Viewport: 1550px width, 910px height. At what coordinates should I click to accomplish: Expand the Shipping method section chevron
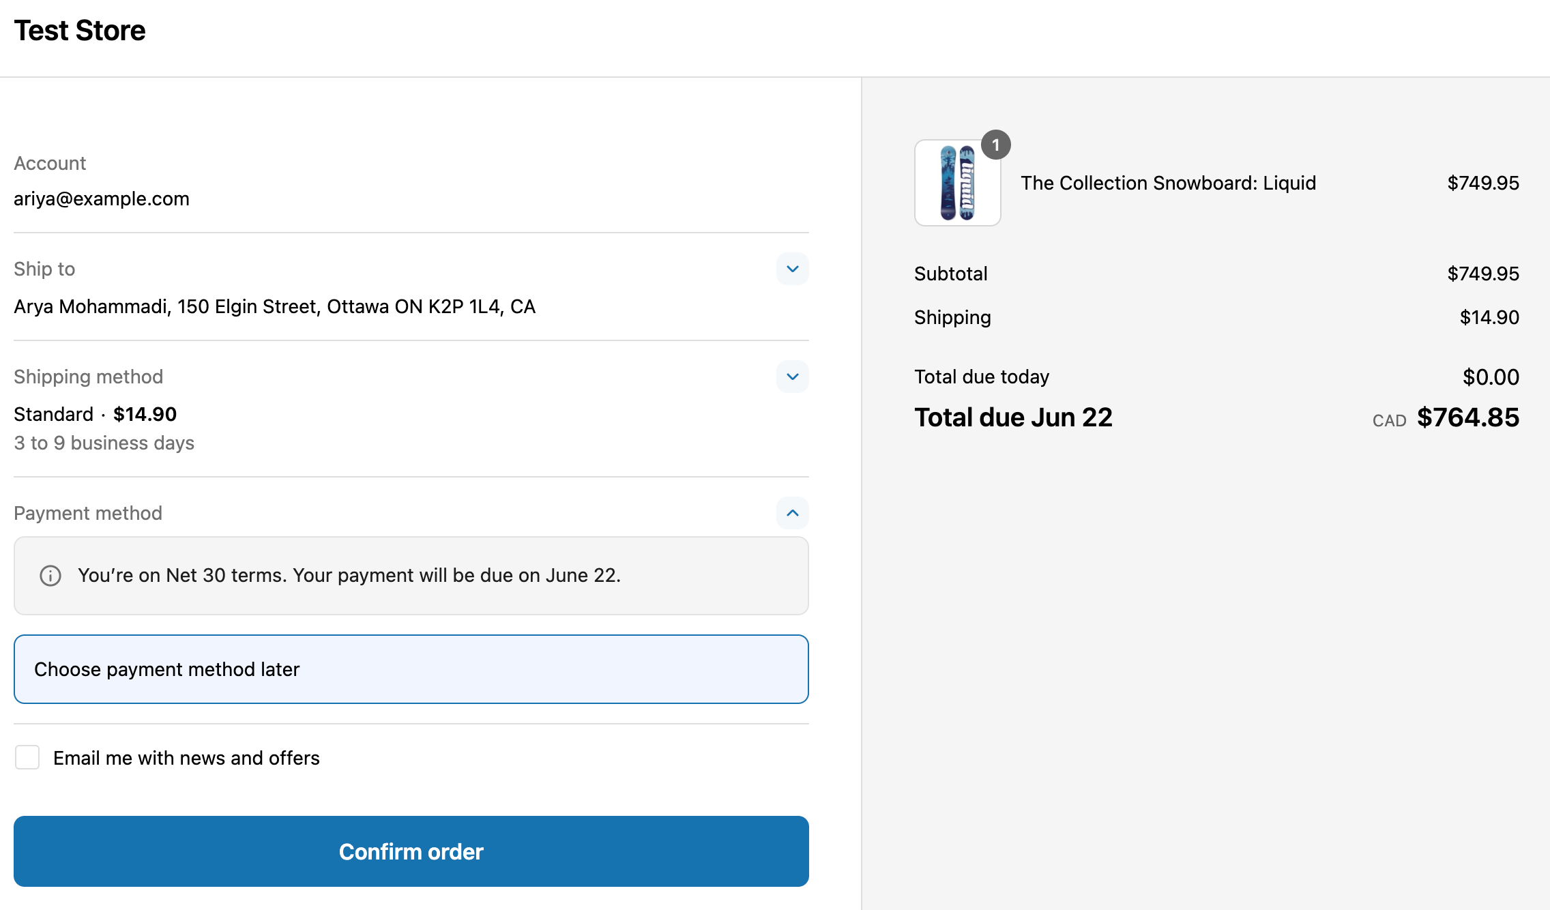coord(792,377)
